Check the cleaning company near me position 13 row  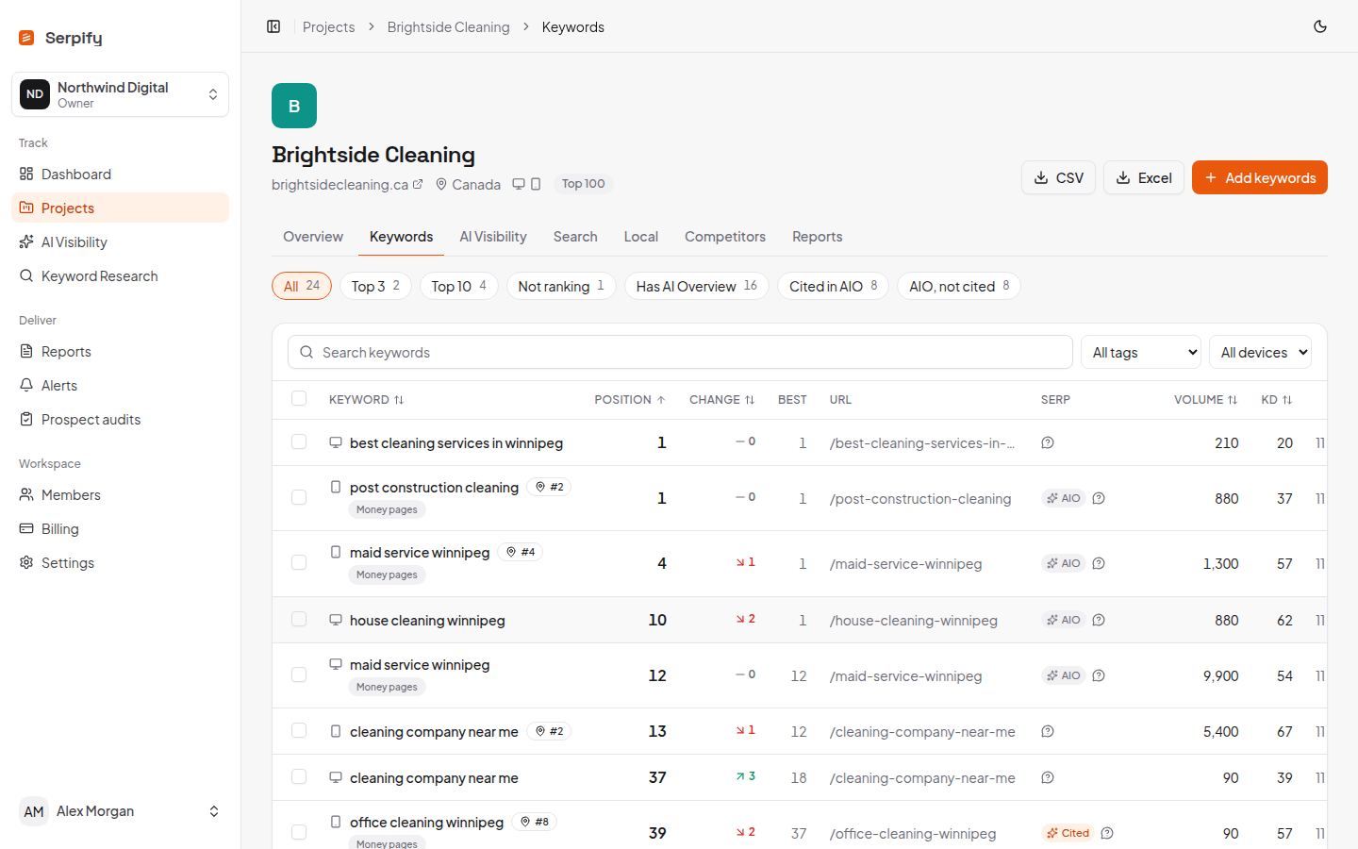click(x=299, y=730)
